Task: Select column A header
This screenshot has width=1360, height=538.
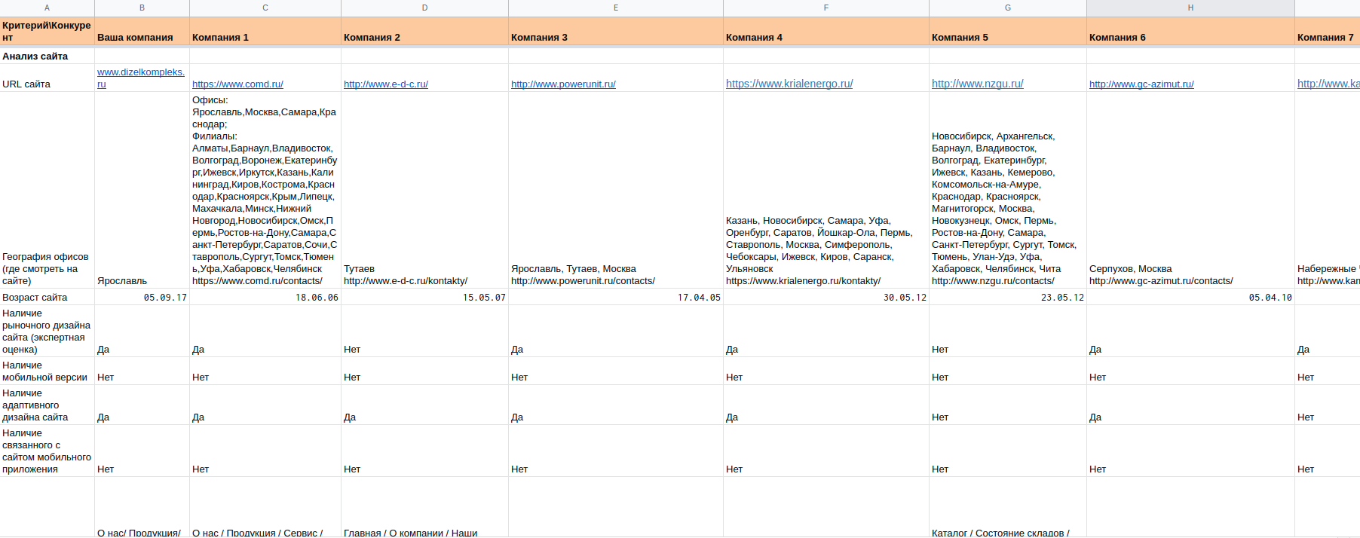Action: coord(47,8)
